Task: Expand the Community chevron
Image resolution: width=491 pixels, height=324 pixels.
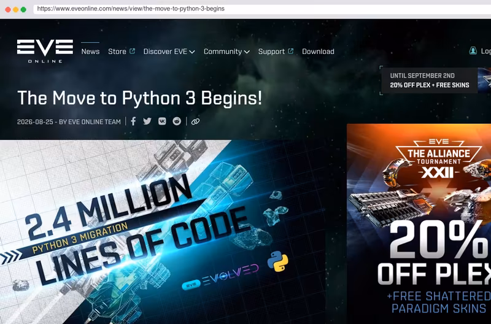Action: pos(247,52)
